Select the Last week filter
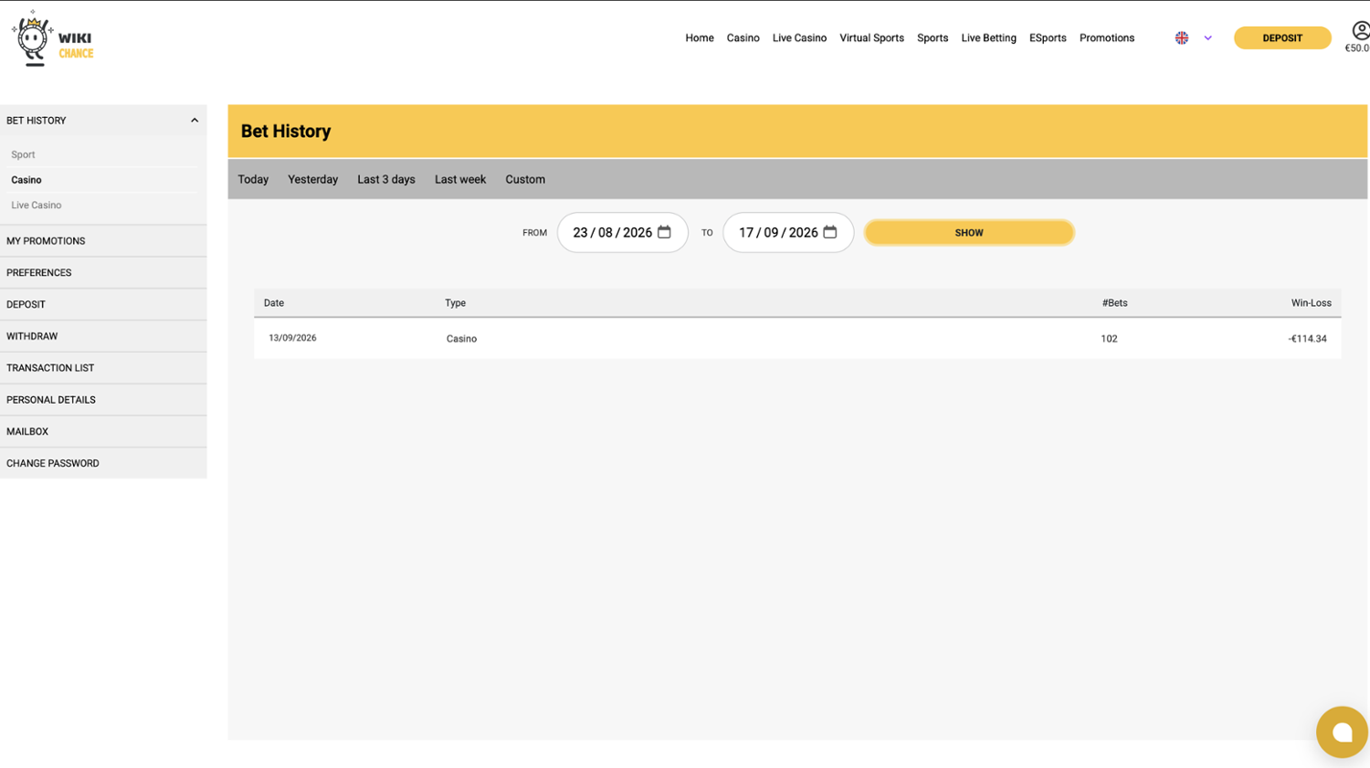Viewport: 1370px width, 768px height. [460, 179]
